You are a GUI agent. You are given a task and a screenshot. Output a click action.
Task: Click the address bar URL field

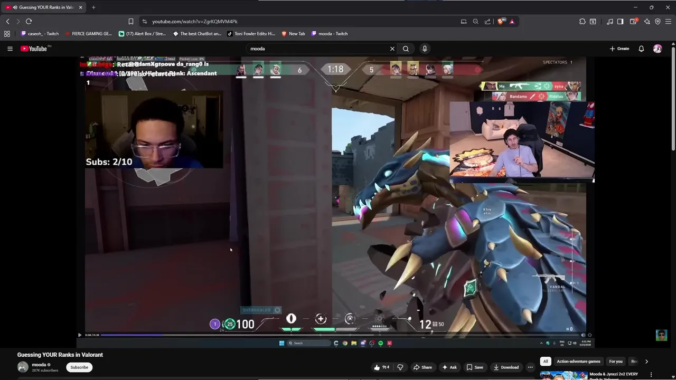coord(301,22)
